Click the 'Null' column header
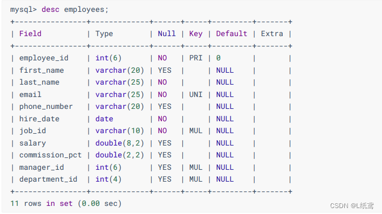The image size is (382, 214). coord(167,33)
